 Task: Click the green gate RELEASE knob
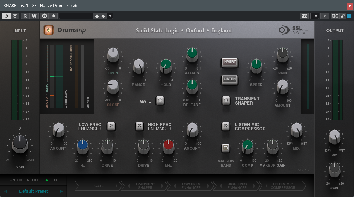[192, 86]
